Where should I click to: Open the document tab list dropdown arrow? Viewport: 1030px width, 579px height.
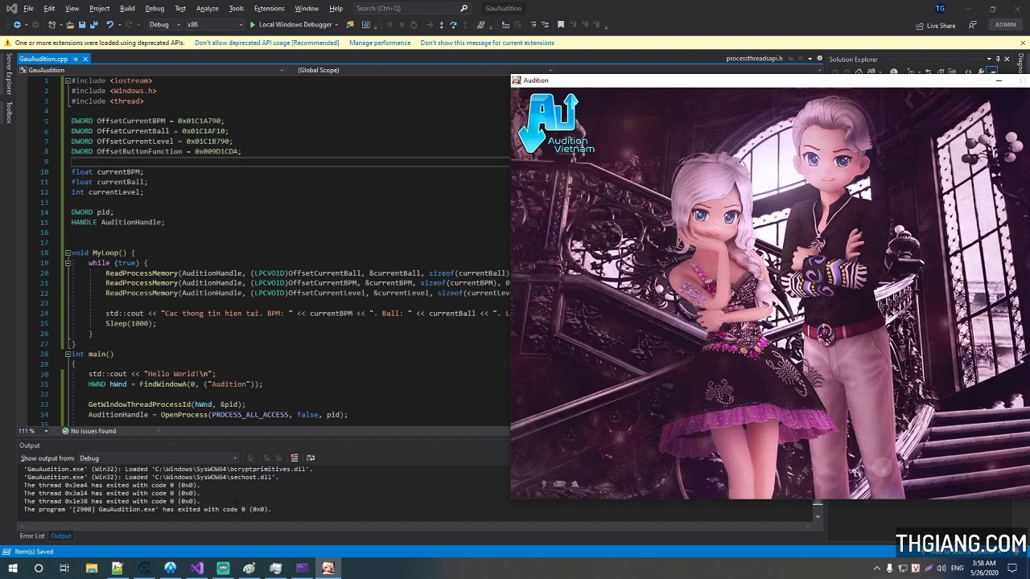pos(810,59)
